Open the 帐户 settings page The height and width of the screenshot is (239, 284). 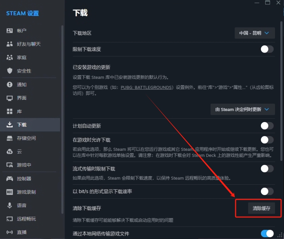pos(30,31)
